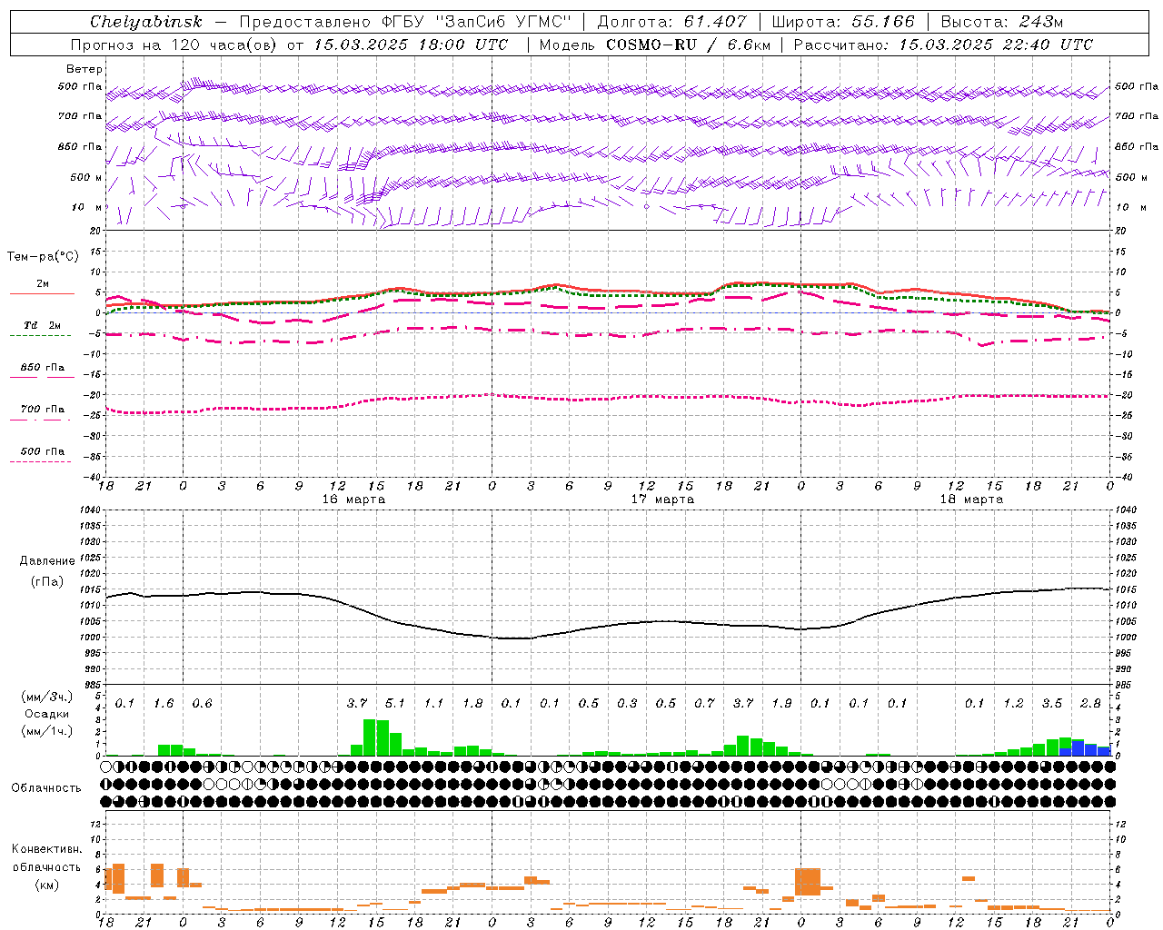Click the 'Рассчитано: 15.03.2025 22:40 UTC' timestamp
Image resolution: width=1163 pixels, height=930 pixels.
pos(943,45)
